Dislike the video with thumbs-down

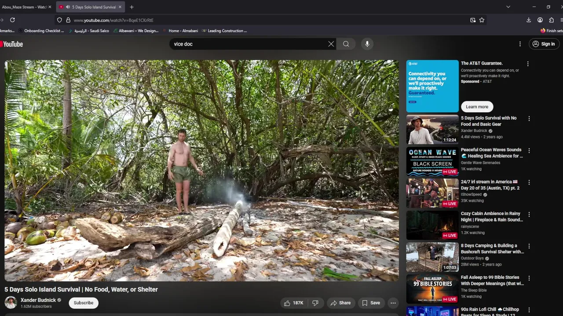coord(315,303)
